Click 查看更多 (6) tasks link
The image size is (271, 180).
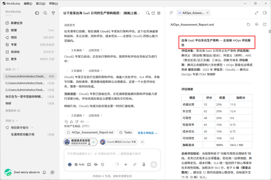(x=13, y=110)
